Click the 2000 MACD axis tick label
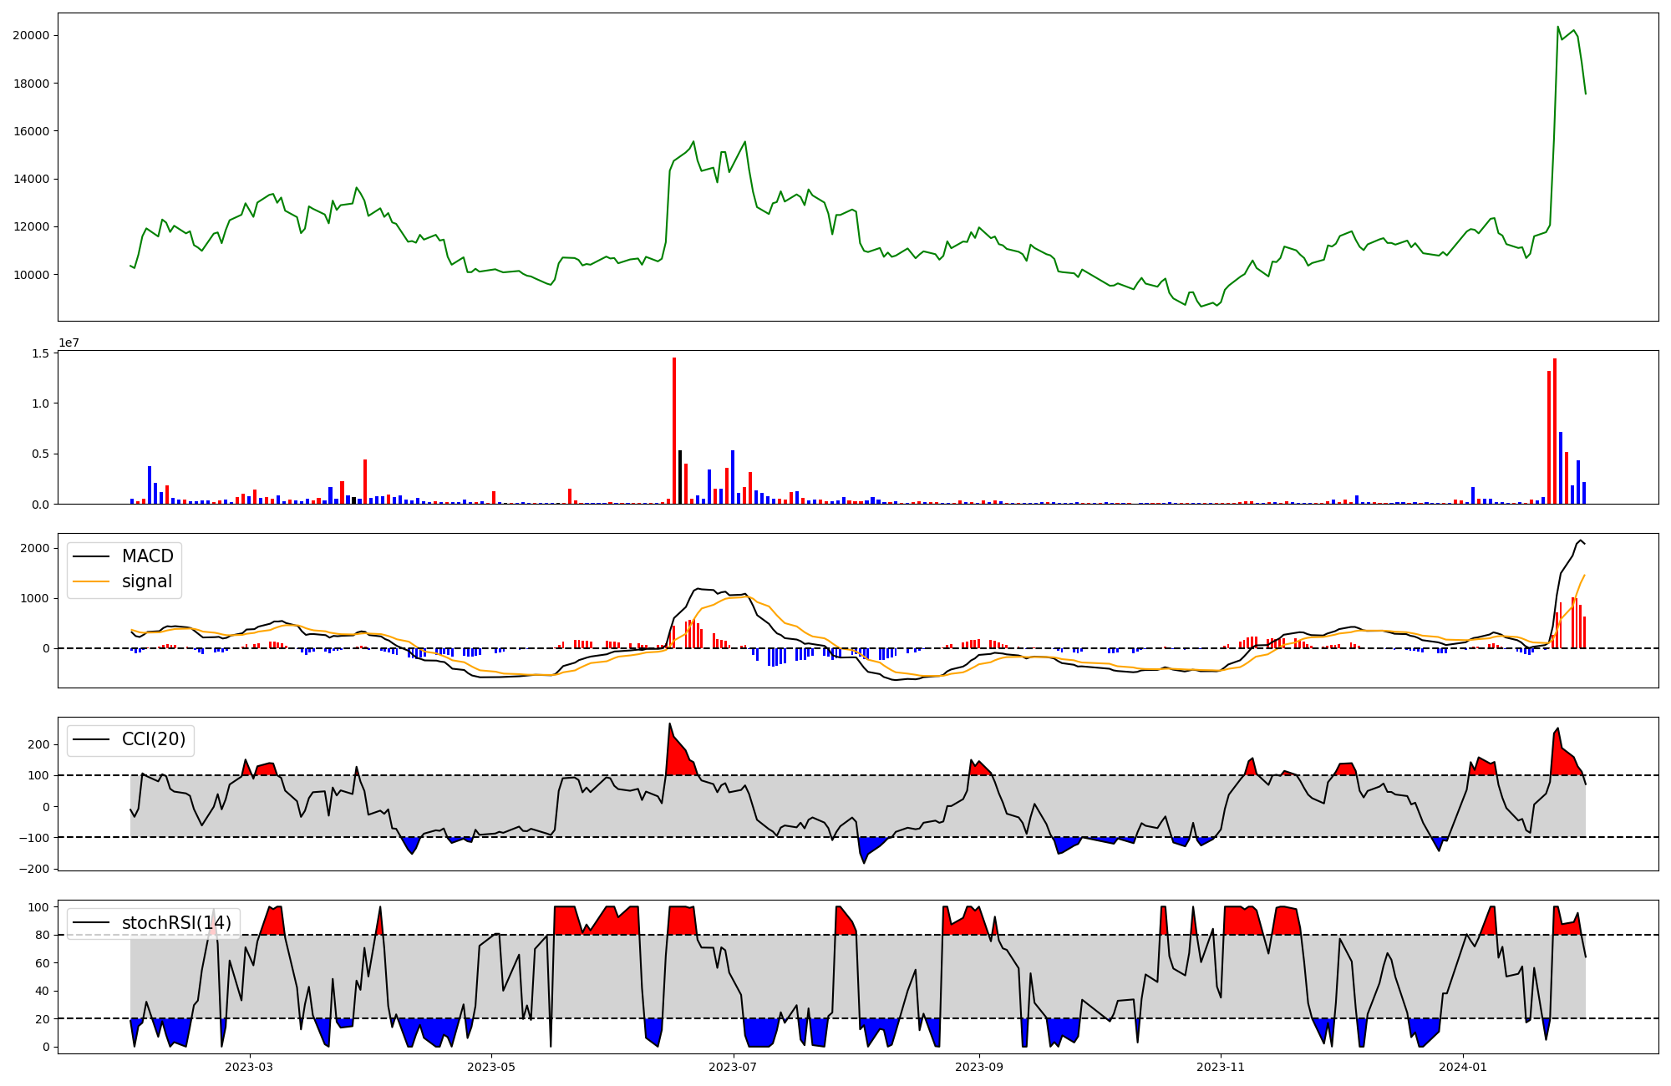 (35, 548)
